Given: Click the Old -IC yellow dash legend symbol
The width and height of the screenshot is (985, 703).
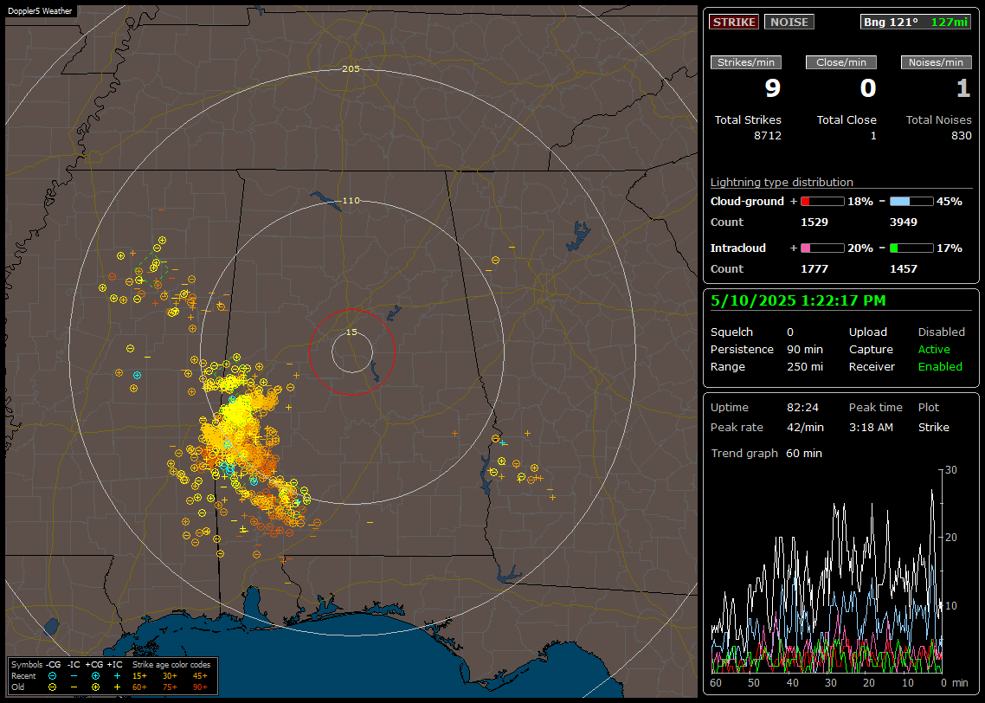Looking at the screenshot, I should (x=74, y=687).
